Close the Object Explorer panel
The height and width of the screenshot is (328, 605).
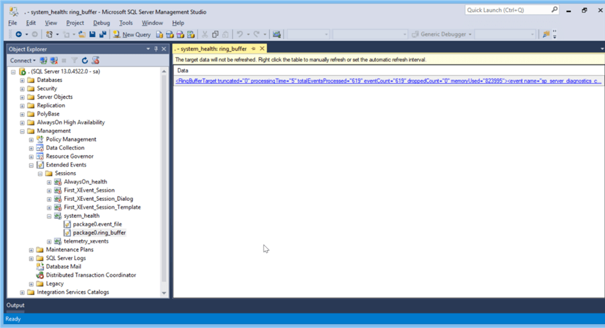pos(163,49)
